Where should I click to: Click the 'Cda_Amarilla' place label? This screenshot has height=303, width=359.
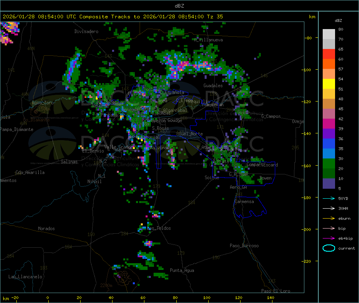point(30,172)
